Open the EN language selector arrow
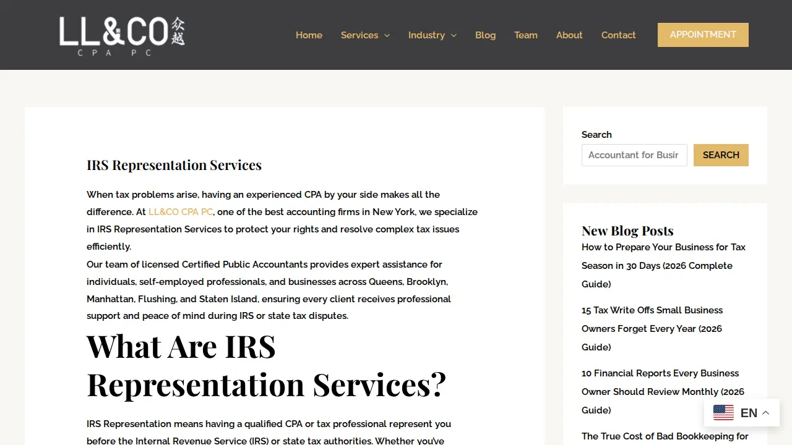792x445 pixels. (x=766, y=413)
